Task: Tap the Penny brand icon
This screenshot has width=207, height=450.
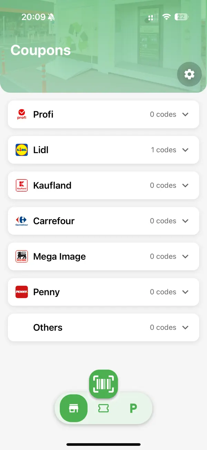Action: pyautogui.click(x=21, y=292)
